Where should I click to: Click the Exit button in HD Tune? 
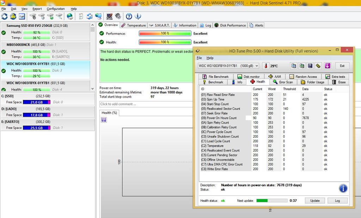click(342, 66)
